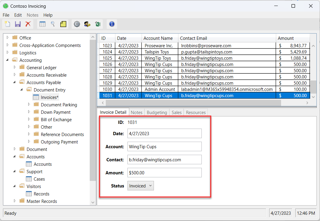The width and height of the screenshot is (320, 221).
Task: Open the Edit menu
Action: pyautogui.click(x=18, y=15)
